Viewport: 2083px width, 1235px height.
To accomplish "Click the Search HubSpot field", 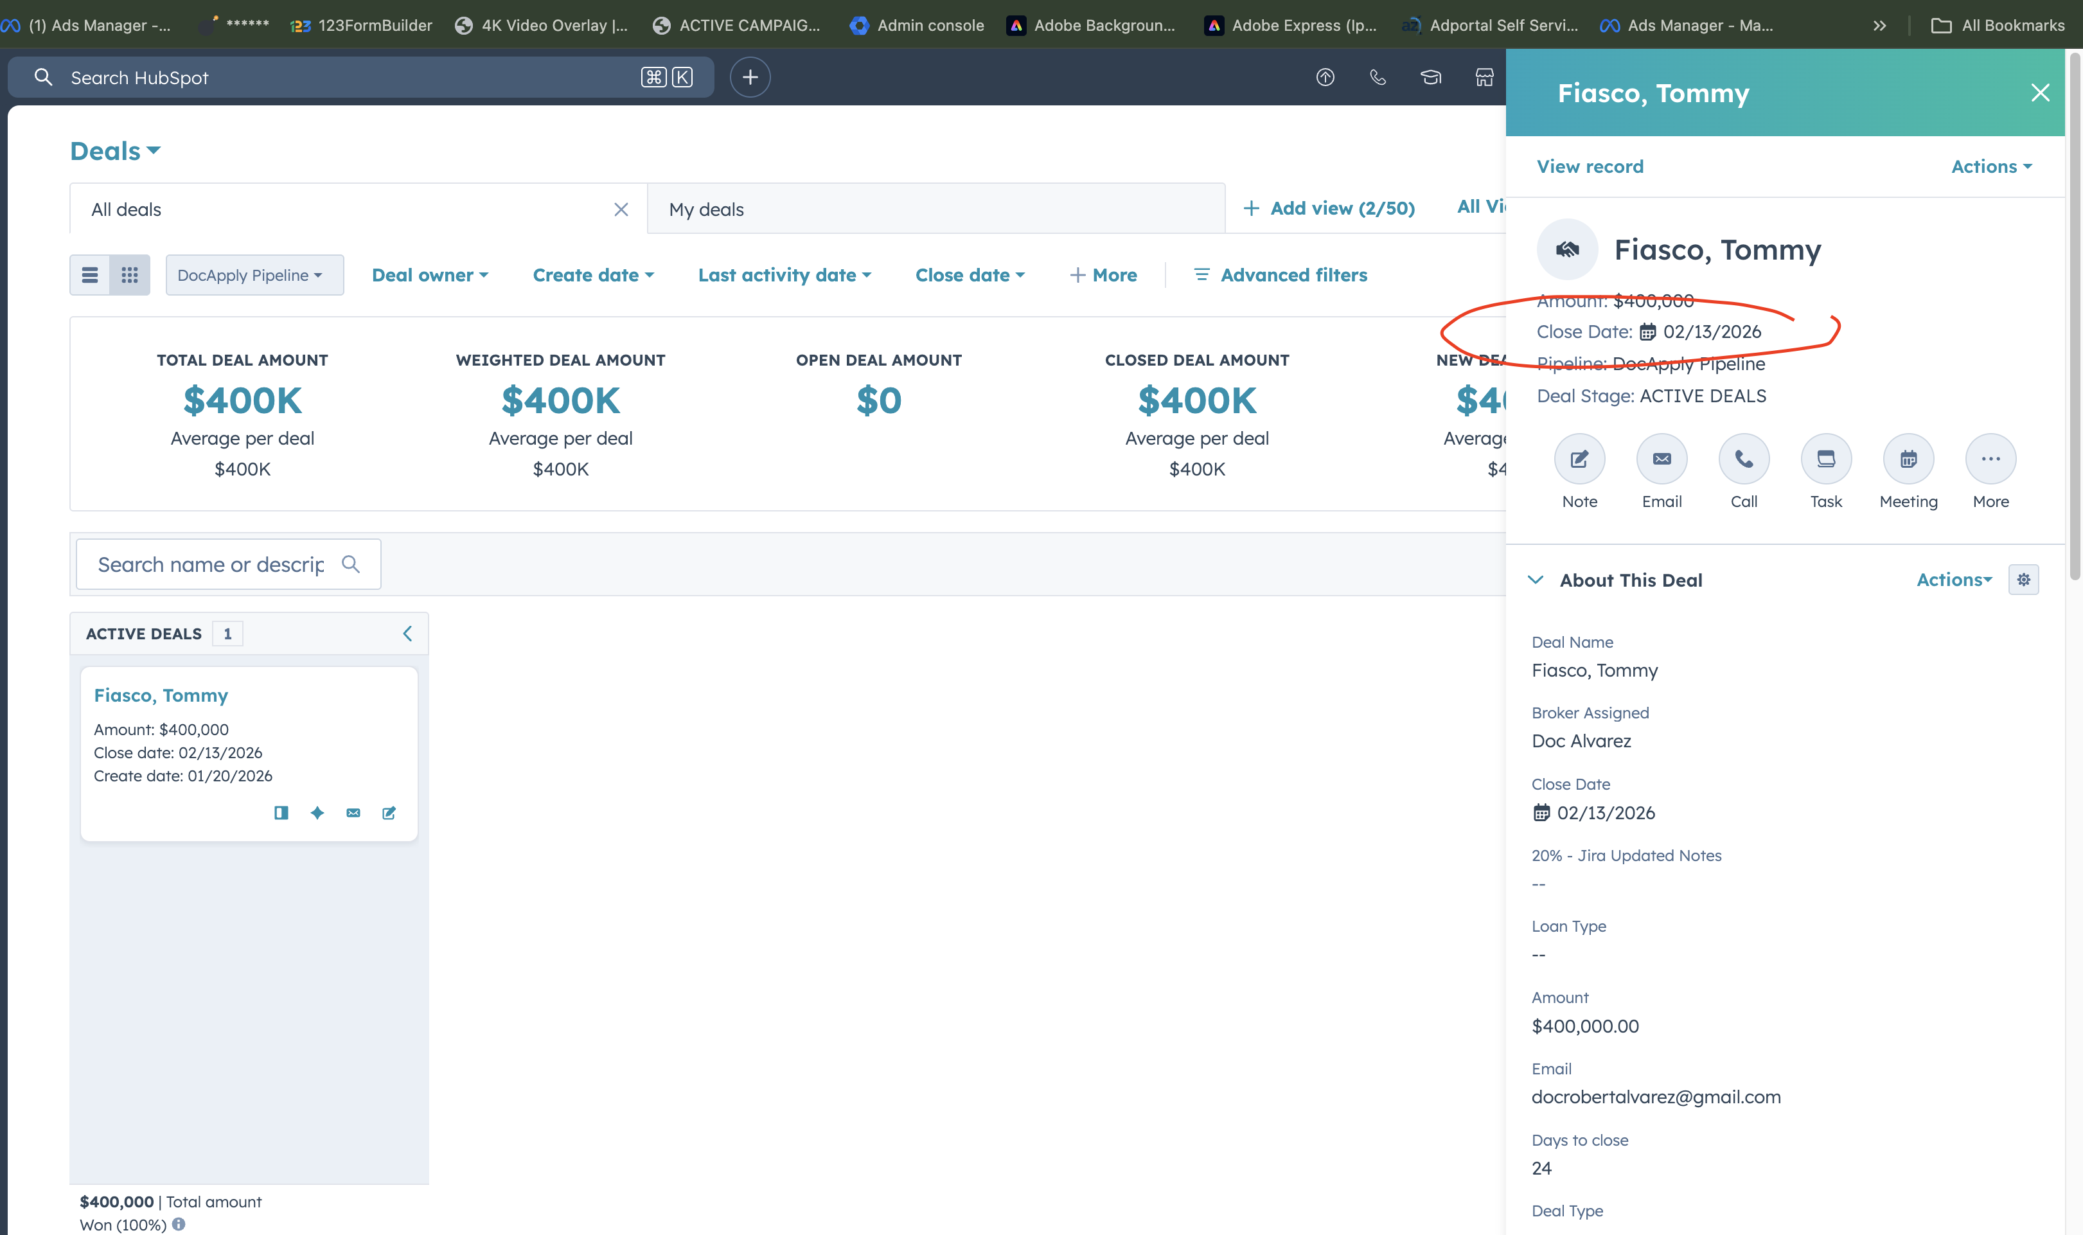I will pyautogui.click(x=333, y=77).
